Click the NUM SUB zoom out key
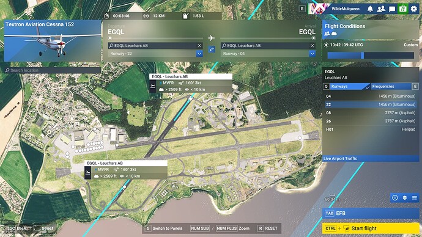The width and height of the screenshot is (422, 237). (x=200, y=228)
